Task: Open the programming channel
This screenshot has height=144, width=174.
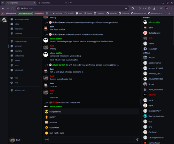Action: coord(25,41)
